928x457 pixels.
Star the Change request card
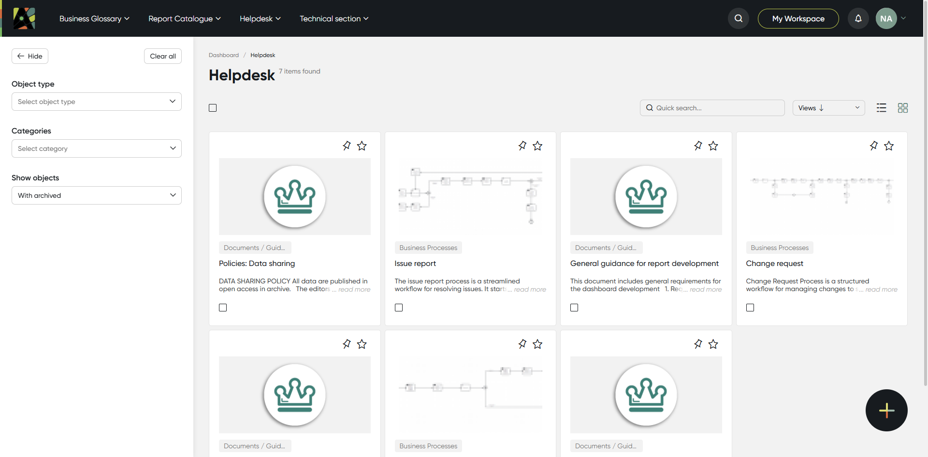[889, 146]
